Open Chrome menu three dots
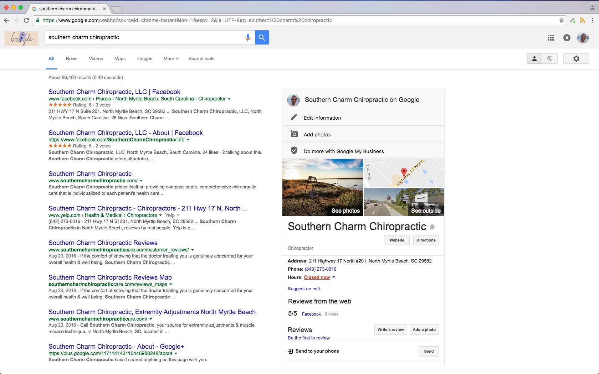The width and height of the screenshot is (599, 374). click(593, 20)
